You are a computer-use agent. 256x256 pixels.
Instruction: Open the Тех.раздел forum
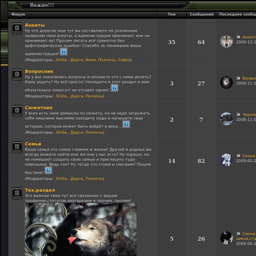pos(40,190)
